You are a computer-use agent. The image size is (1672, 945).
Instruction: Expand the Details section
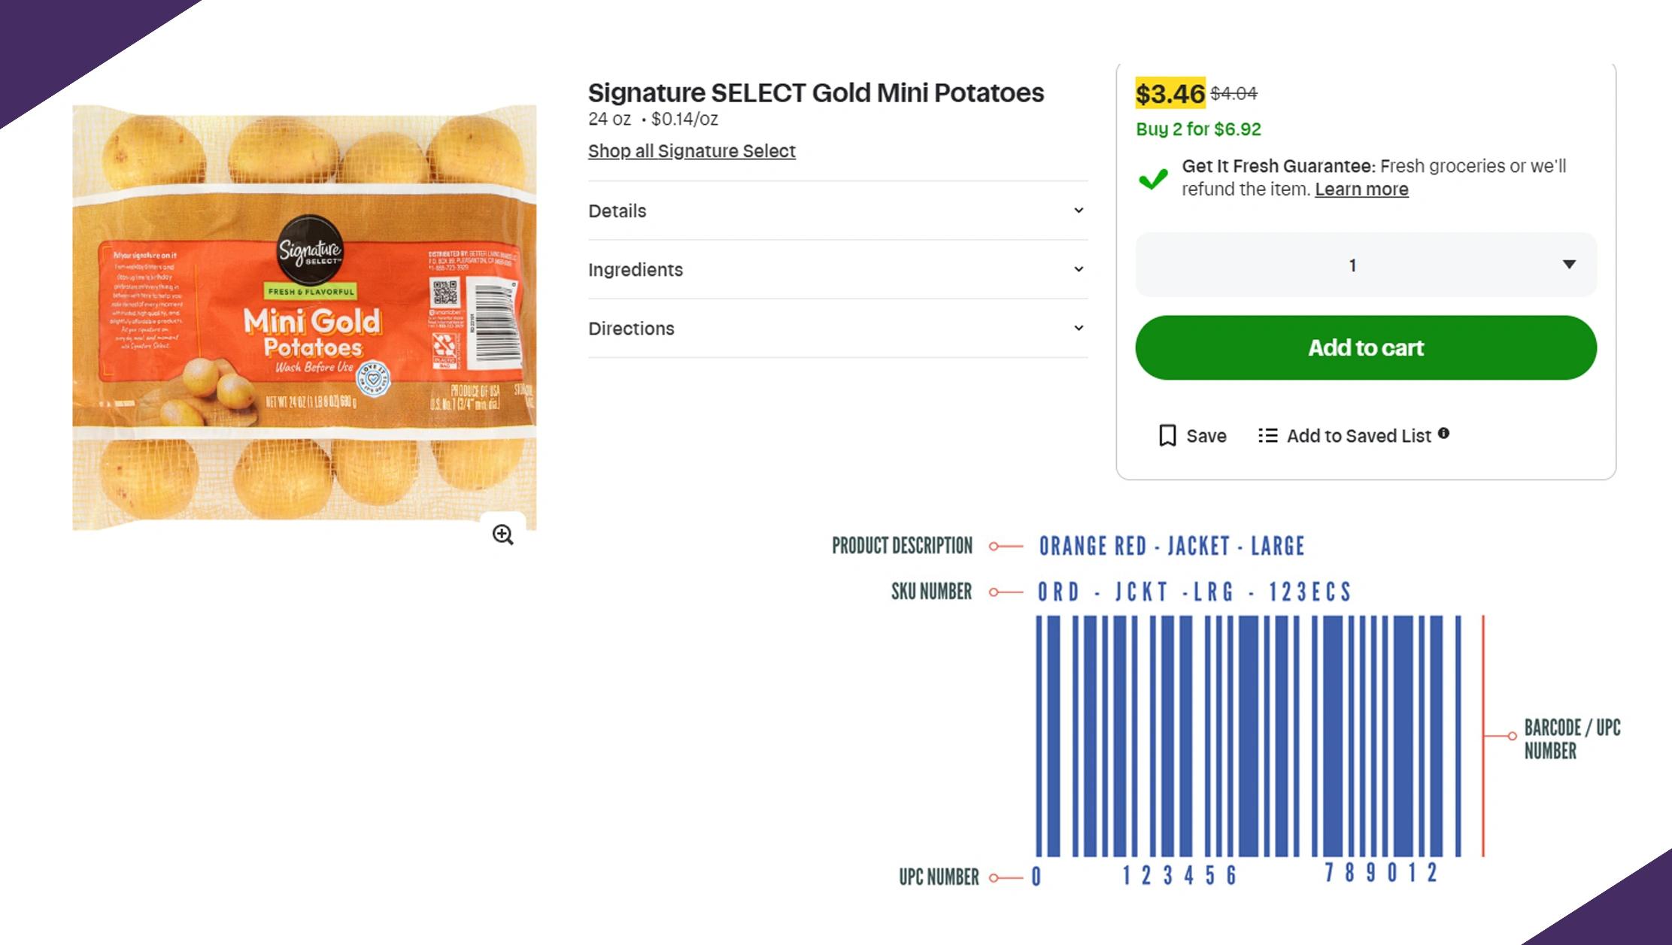coord(837,211)
